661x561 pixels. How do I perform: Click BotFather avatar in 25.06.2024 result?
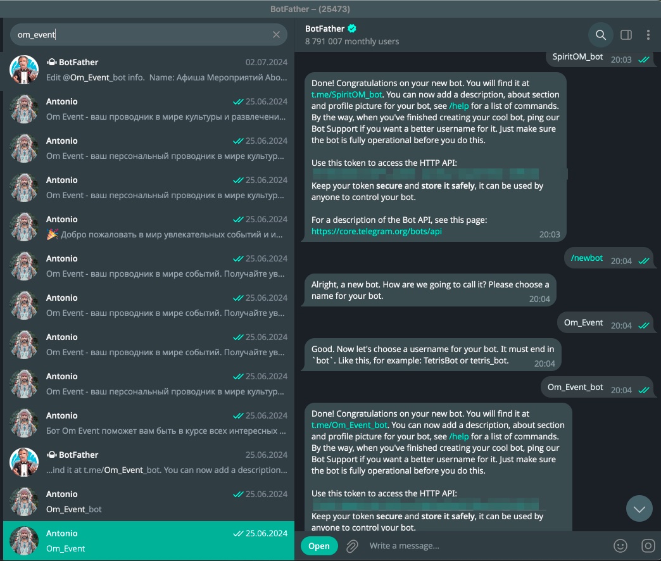coord(24,462)
